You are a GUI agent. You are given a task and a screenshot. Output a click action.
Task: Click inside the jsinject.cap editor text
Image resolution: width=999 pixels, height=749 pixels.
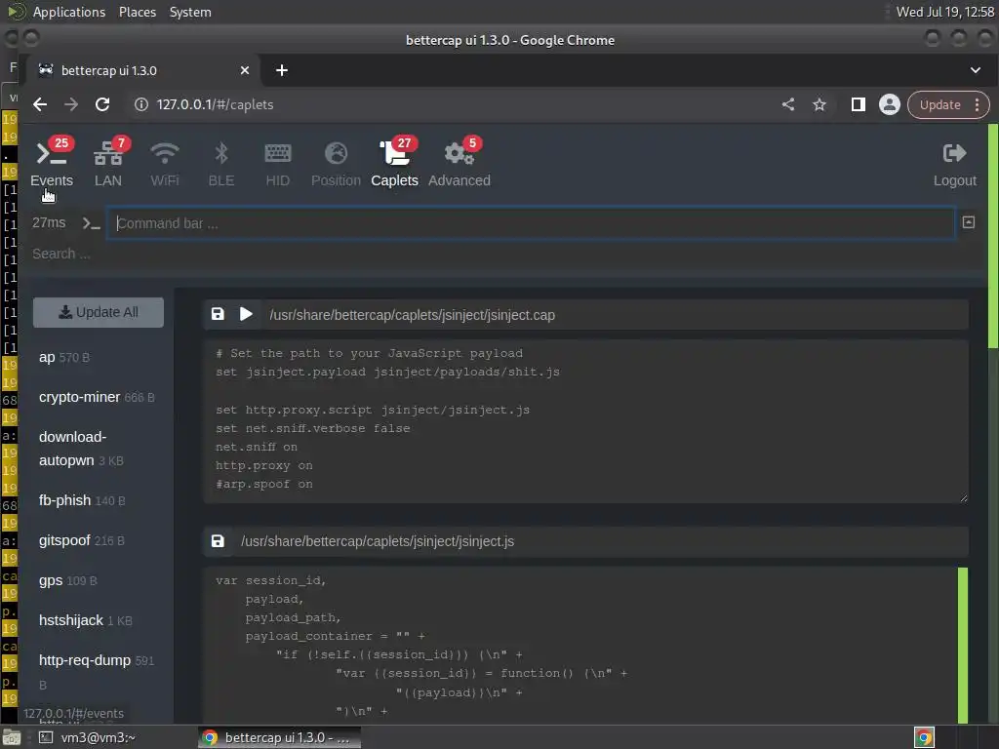(x=585, y=420)
